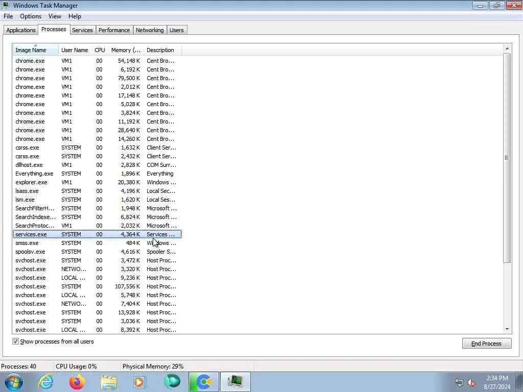
Task: Select chrome.exe row using 28,640 K
Action: (x=97, y=130)
